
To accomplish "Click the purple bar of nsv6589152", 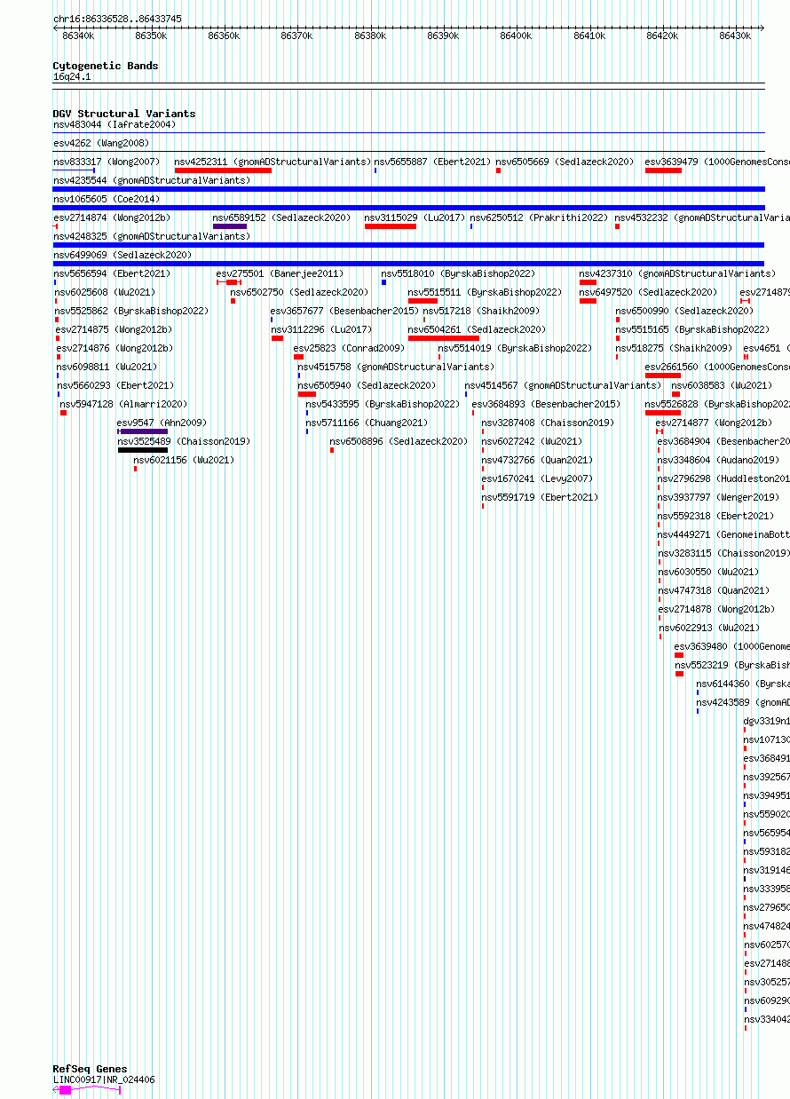I will pyautogui.click(x=230, y=226).
